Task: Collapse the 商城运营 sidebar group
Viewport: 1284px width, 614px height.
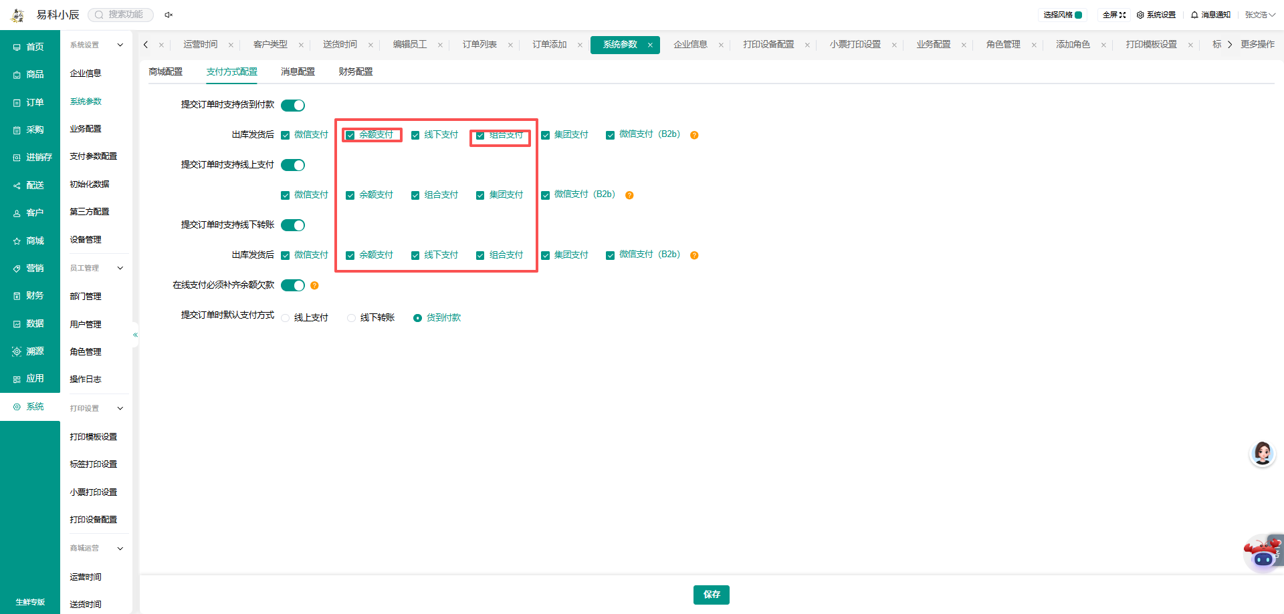Action: coord(120,549)
